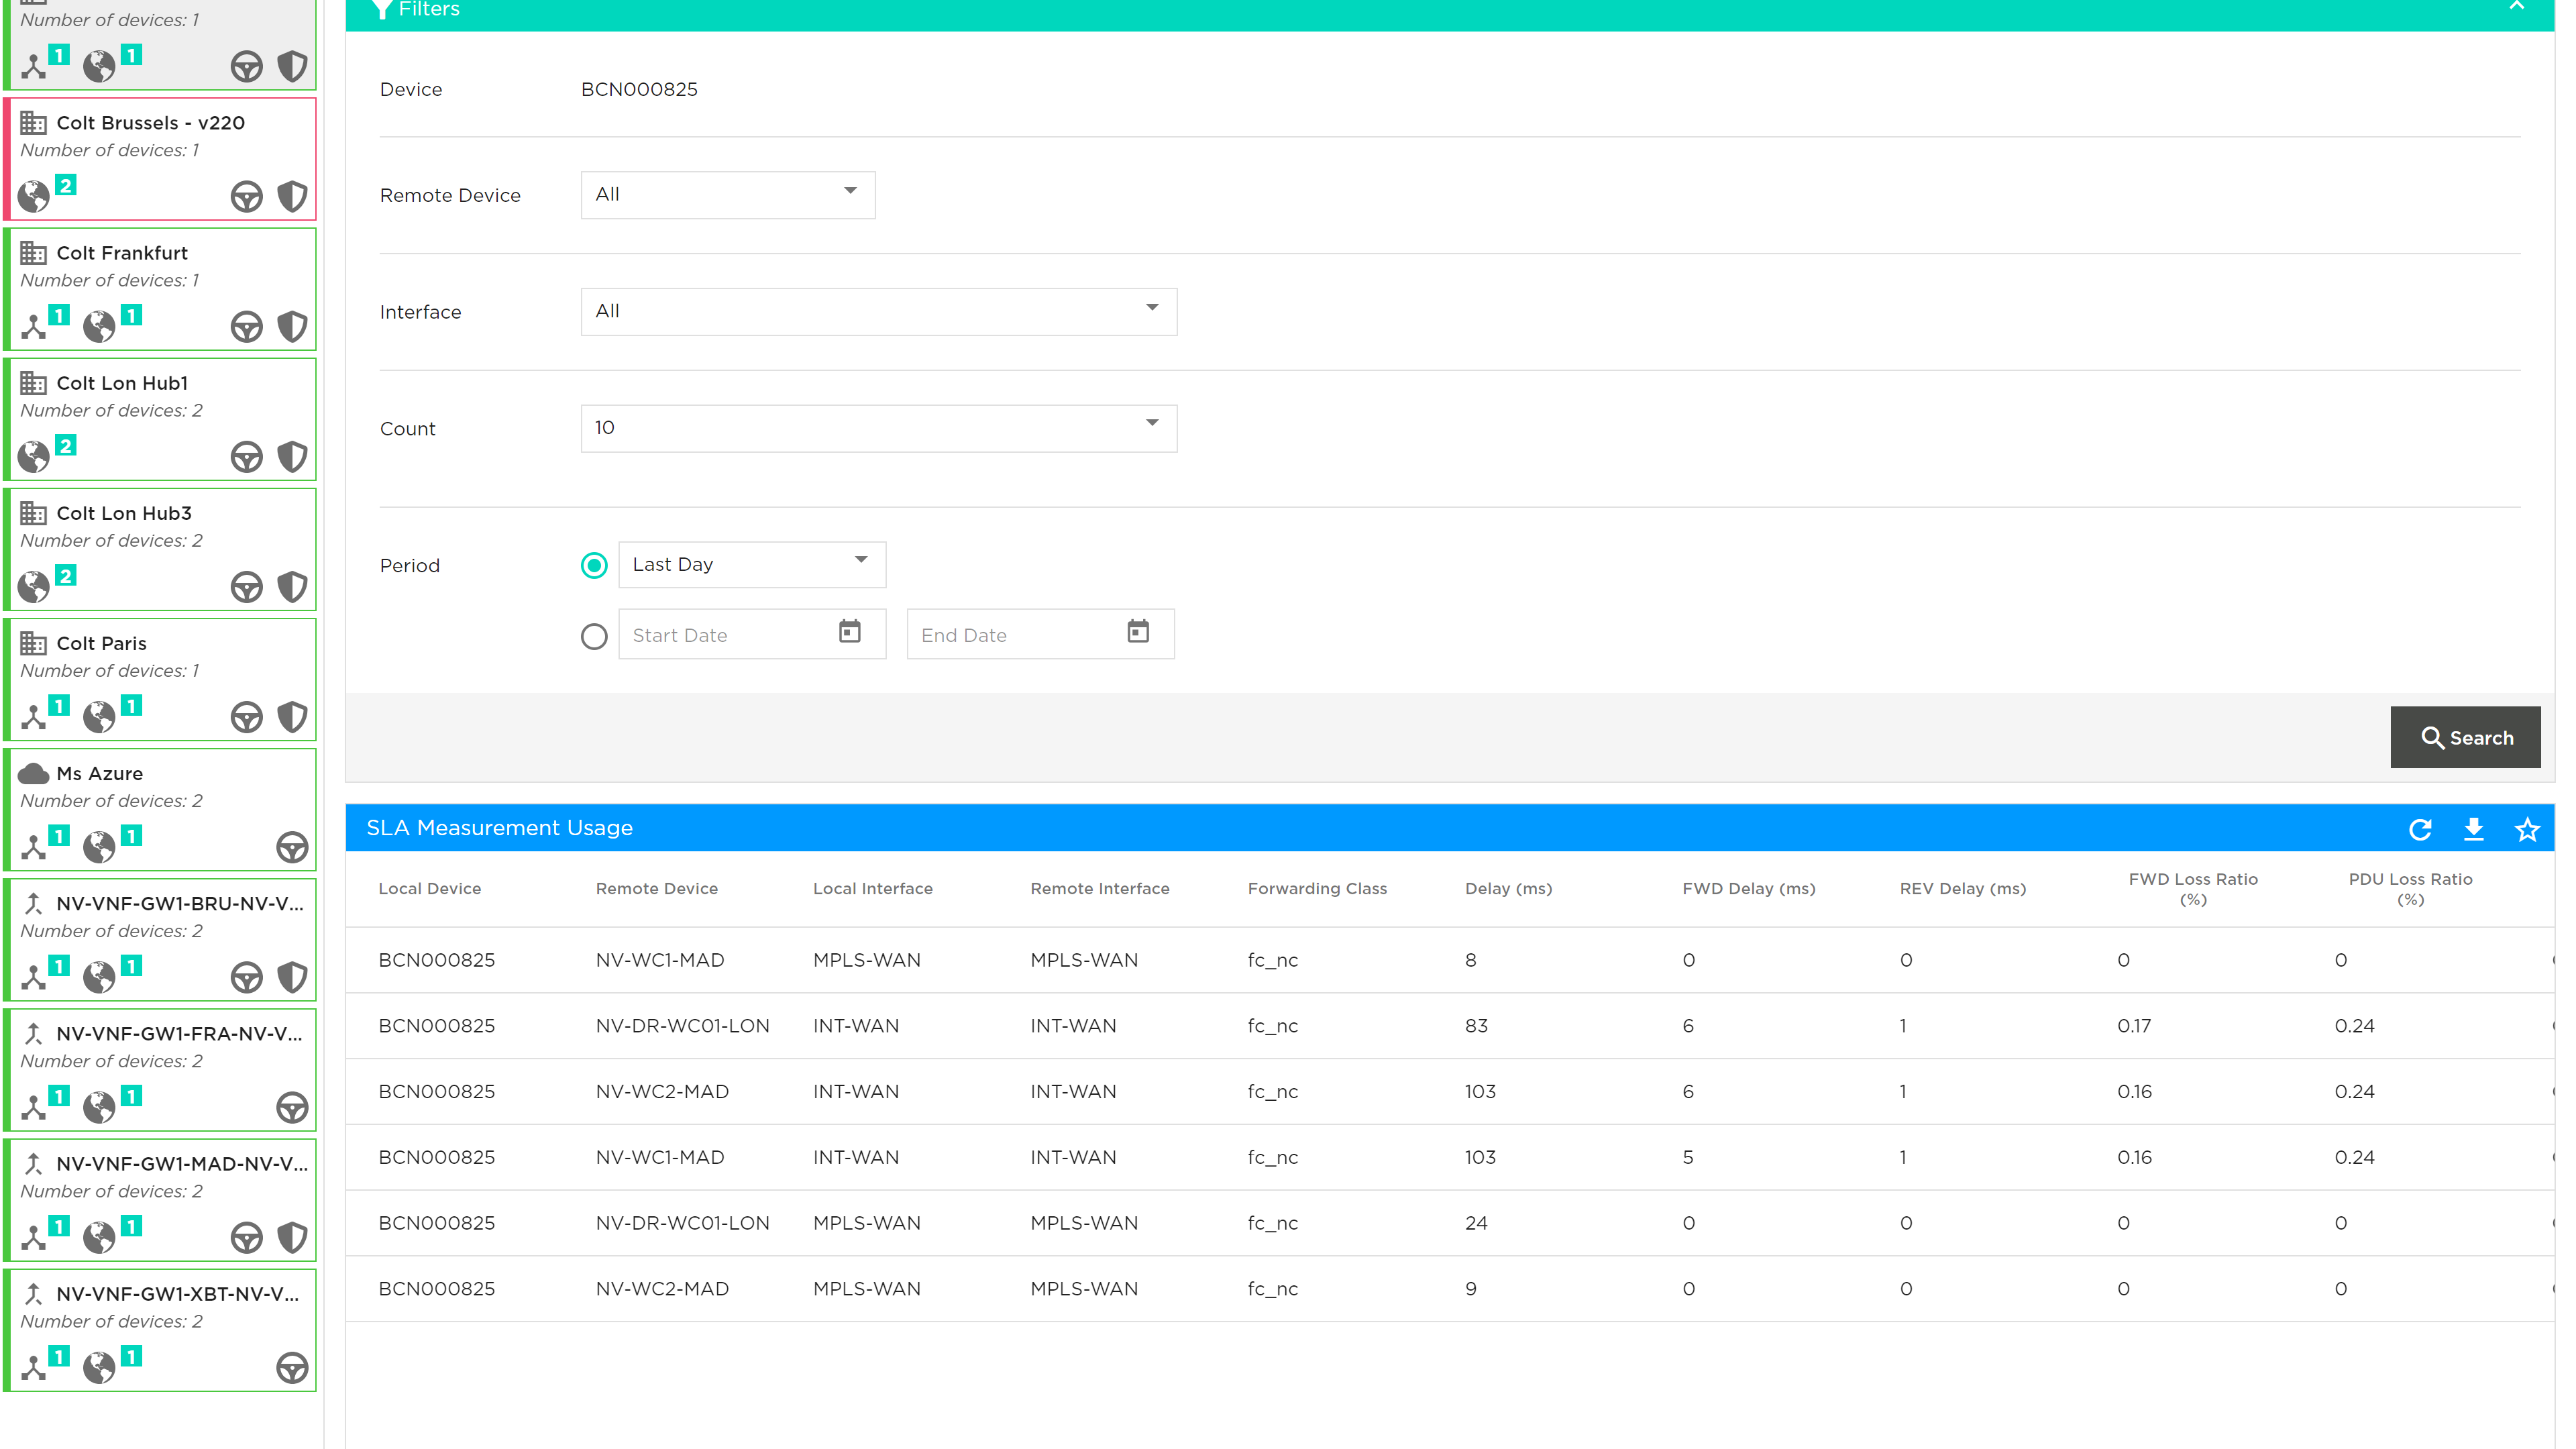The image size is (2576, 1449).
Task: Sort by FWD Delay (ms) column
Action: tap(1748, 888)
